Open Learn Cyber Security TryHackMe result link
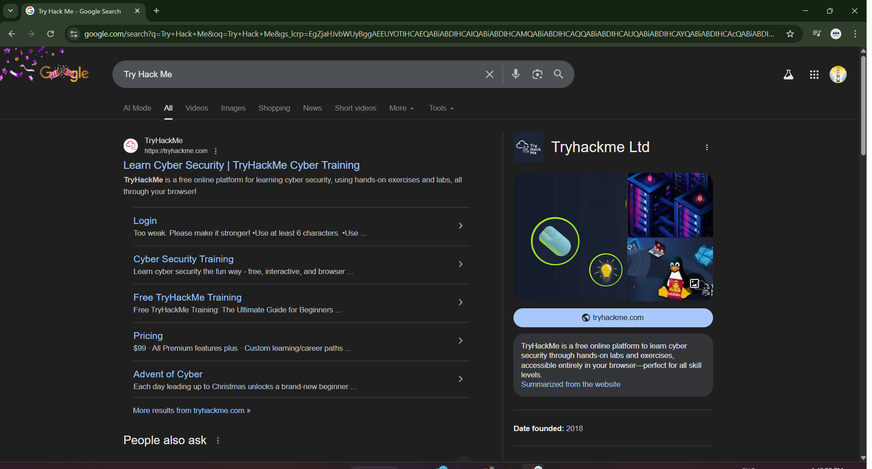The image size is (872, 469). tap(242, 165)
